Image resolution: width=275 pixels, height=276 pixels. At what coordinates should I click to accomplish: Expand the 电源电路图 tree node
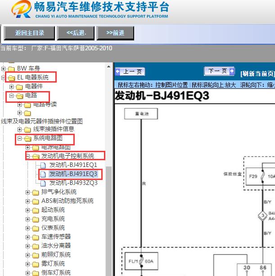click(x=28, y=147)
